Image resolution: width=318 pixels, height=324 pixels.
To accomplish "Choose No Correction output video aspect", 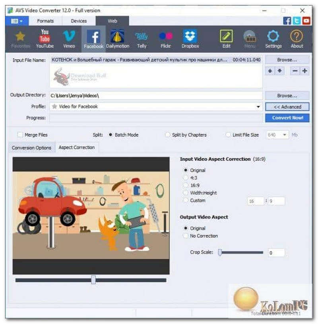I will tap(185, 236).
